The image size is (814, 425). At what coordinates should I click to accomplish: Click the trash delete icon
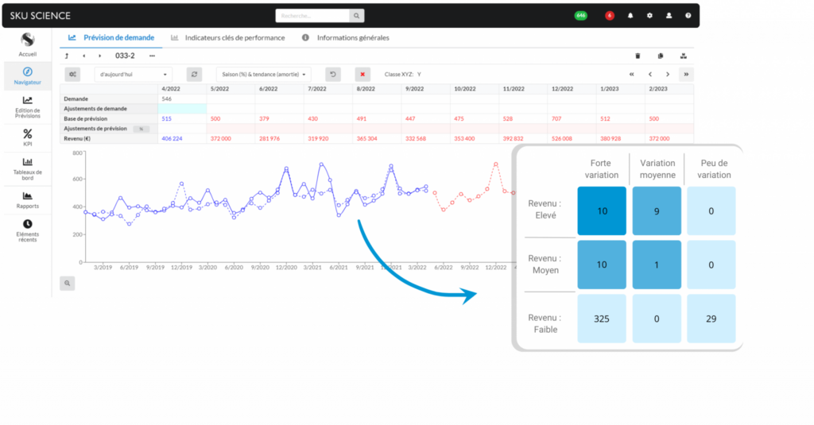point(637,56)
